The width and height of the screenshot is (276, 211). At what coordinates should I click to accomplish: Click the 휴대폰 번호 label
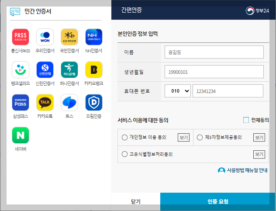(x=137, y=91)
